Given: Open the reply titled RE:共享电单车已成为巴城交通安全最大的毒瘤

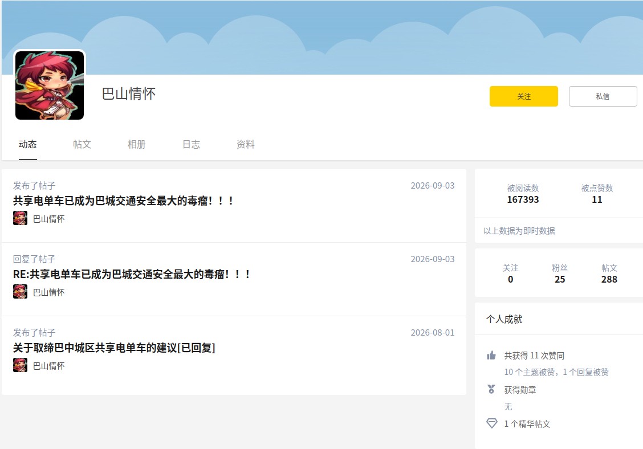Looking at the screenshot, I should click(132, 274).
